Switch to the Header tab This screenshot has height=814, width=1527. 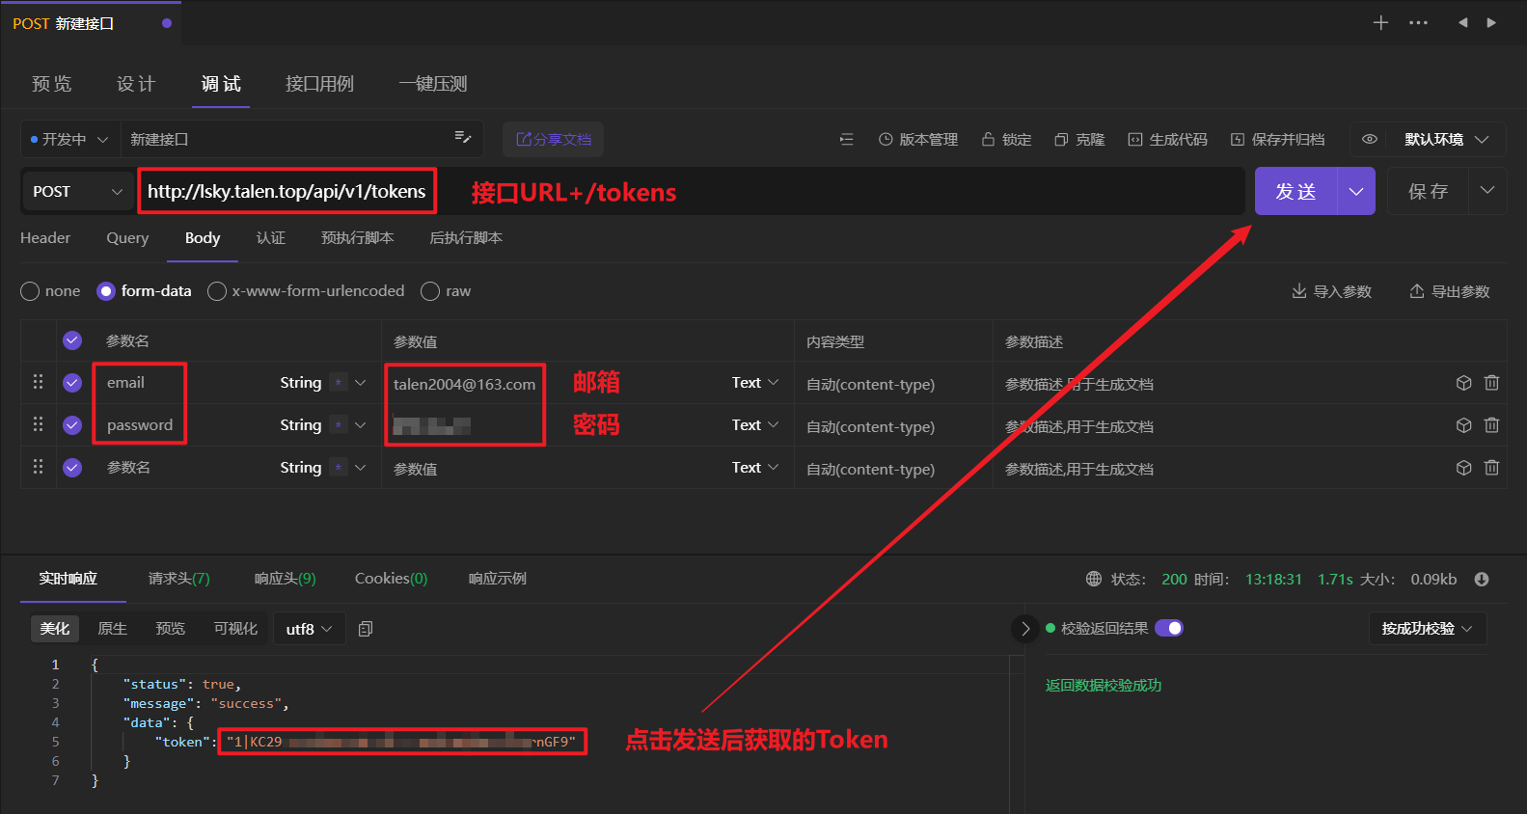click(45, 238)
